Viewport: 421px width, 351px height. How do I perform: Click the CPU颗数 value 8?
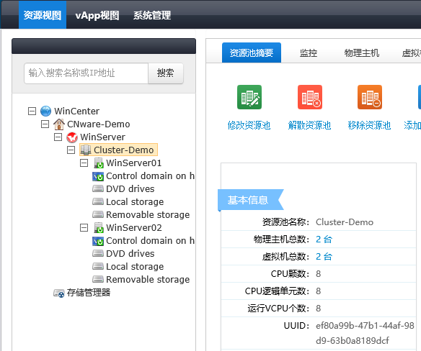(x=318, y=274)
